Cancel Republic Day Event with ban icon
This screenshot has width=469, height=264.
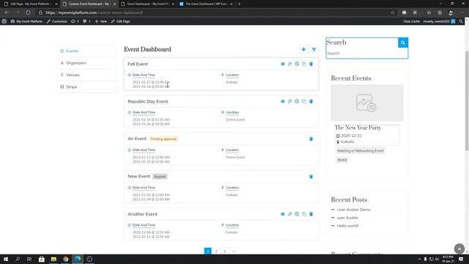tap(297, 101)
